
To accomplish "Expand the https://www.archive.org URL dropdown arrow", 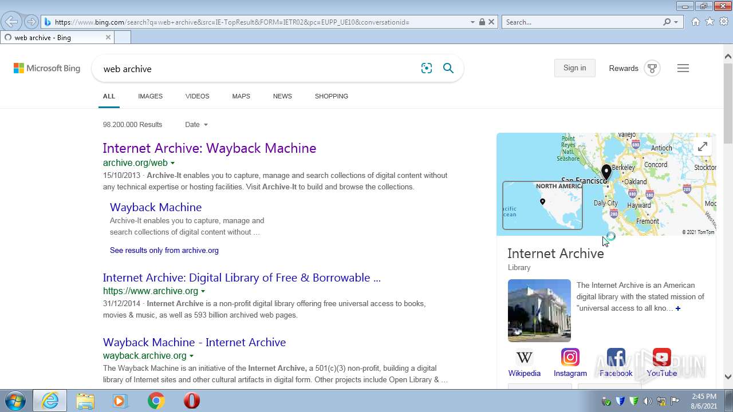I will tap(203, 291).
